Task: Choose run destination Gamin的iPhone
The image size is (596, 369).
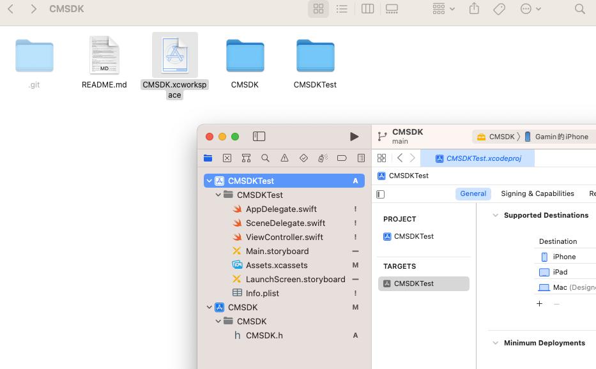Action: pos(556,137)
